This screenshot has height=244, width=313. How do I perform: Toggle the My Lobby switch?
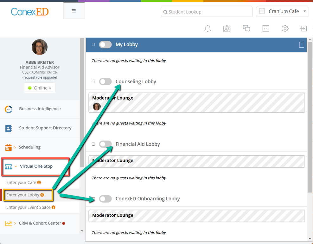[x=105, y=45]
